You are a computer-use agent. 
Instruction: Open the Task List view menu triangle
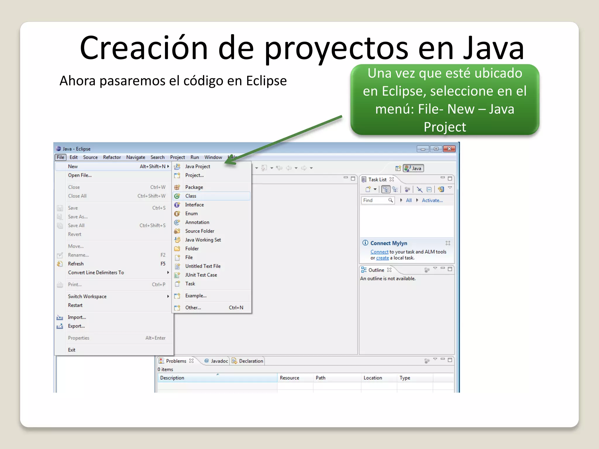click(x=450, y=187)
